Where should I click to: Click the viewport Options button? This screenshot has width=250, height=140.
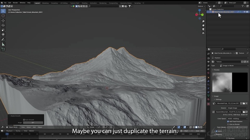pyautogui.click(x=201, y=6)
